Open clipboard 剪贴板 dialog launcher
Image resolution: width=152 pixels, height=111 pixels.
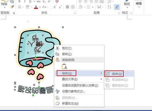click(x=14, y=13)
